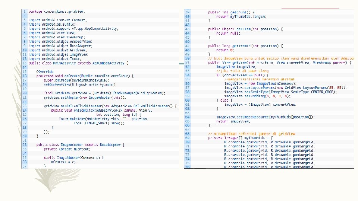Click the R.drawable.gambargrid entry on line 70
Viewport: 358px width, 201px height.
click(270, 142)
